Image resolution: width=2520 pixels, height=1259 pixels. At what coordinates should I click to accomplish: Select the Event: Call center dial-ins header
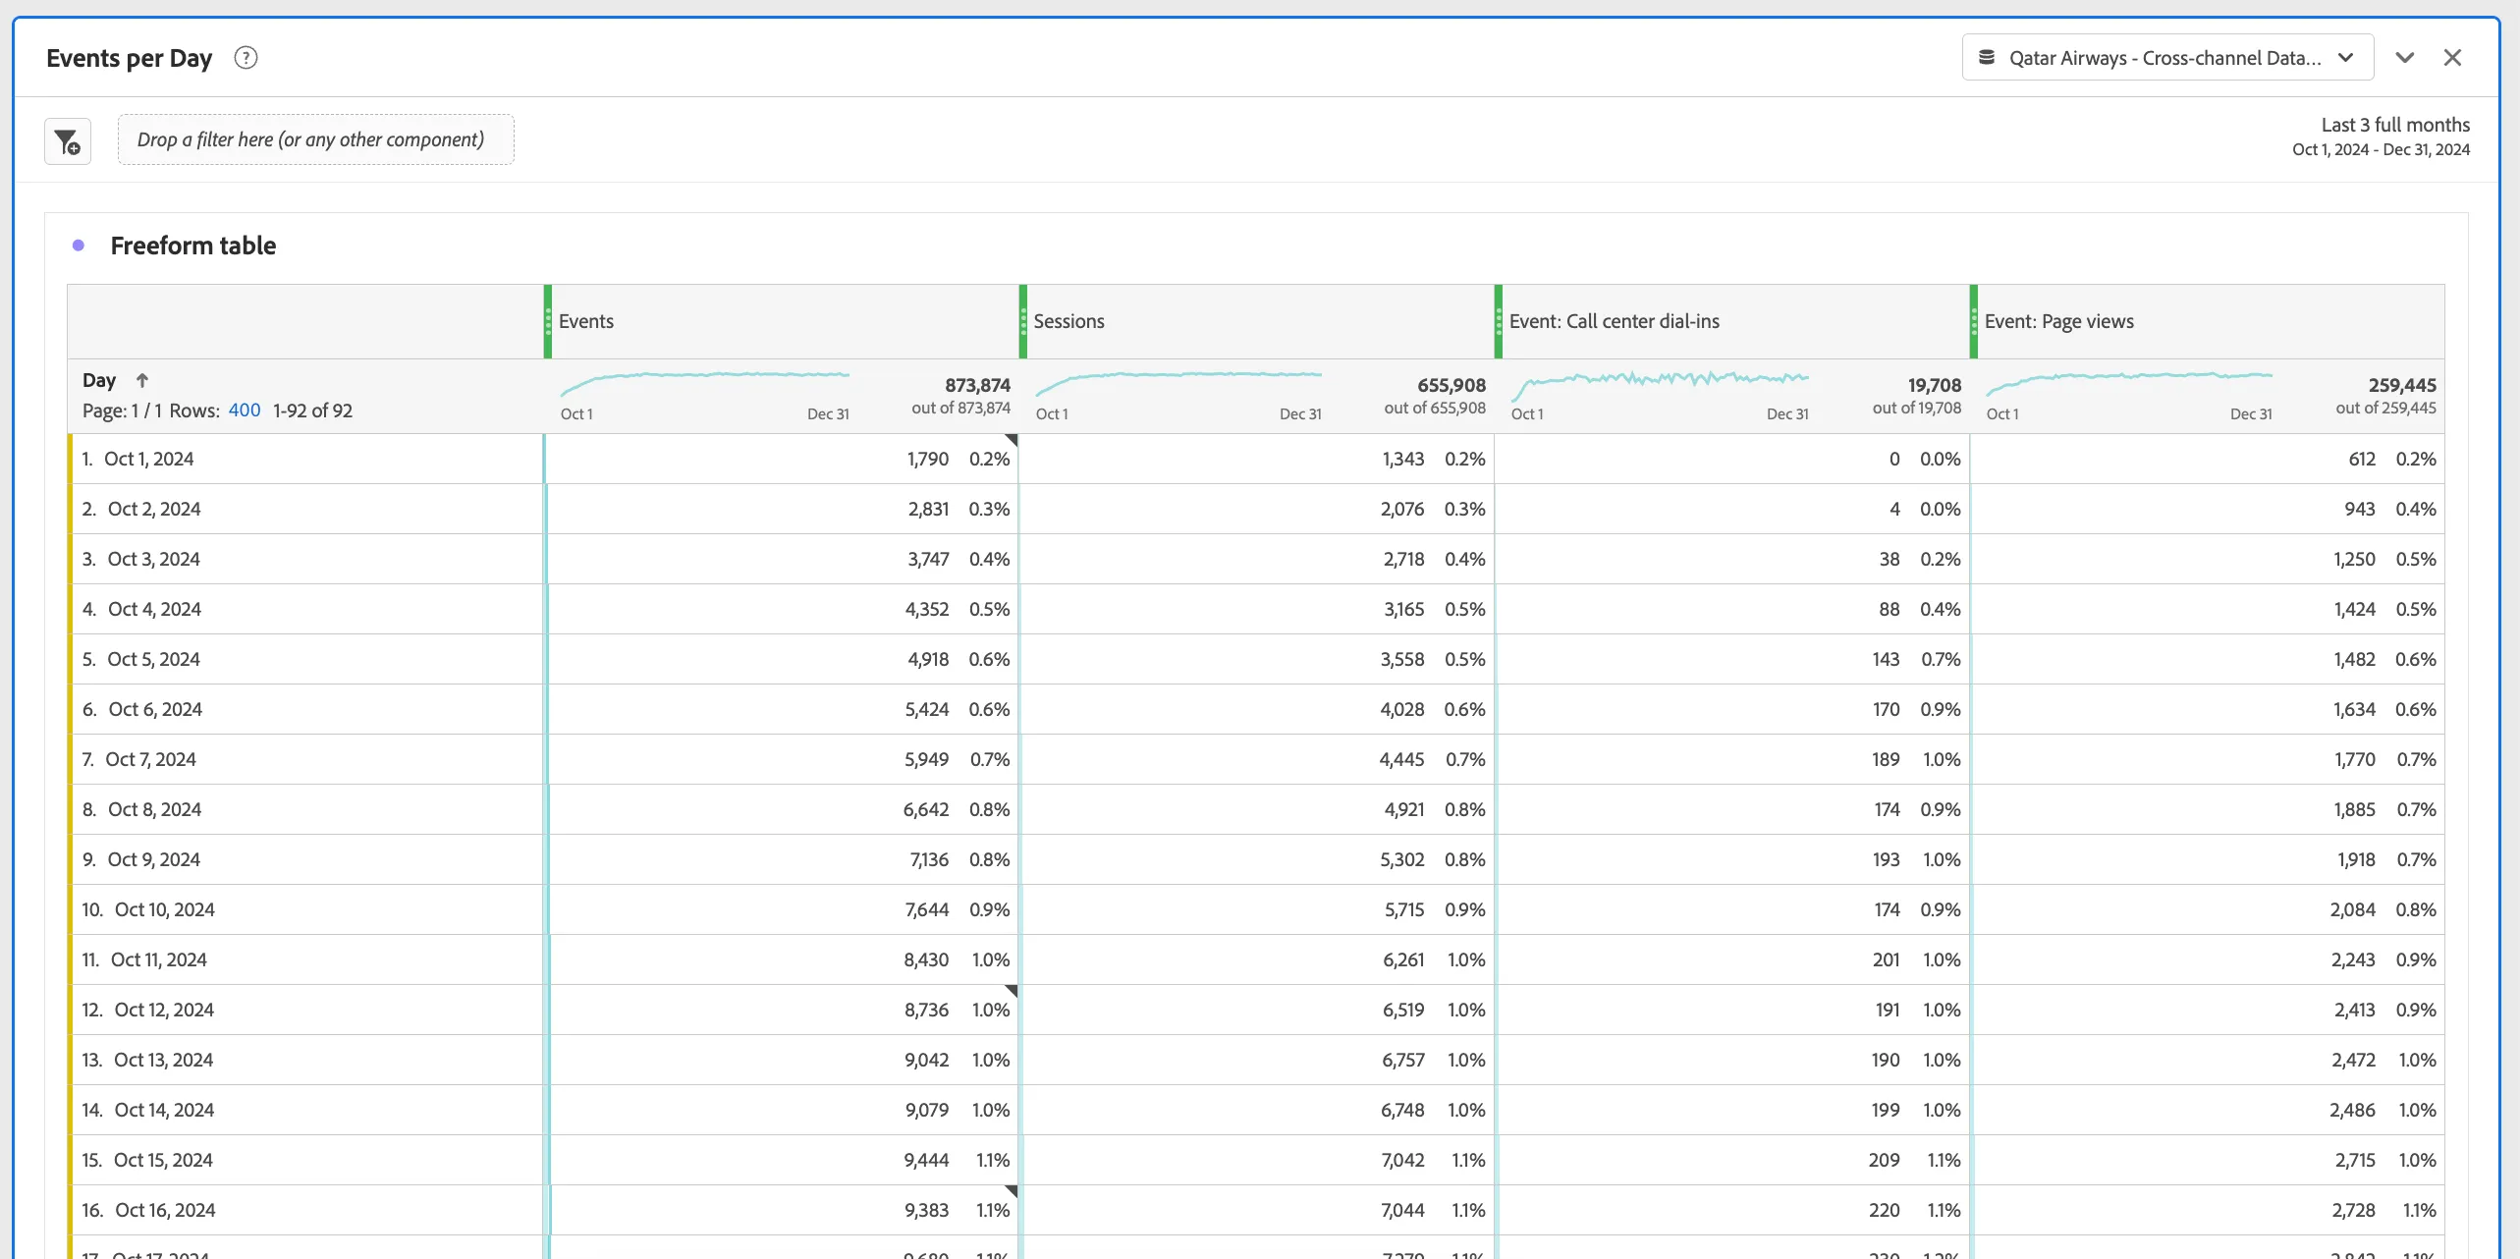coord(1615,321)
